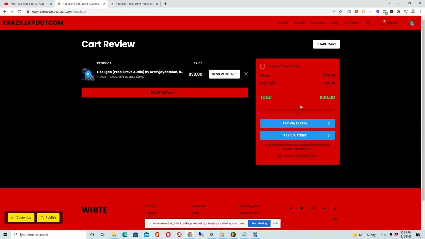Viewport: 425px width, 239px height.
Task: Open Chrome three-dot menu
Action: pyautogui.click(x=420, y=12)
